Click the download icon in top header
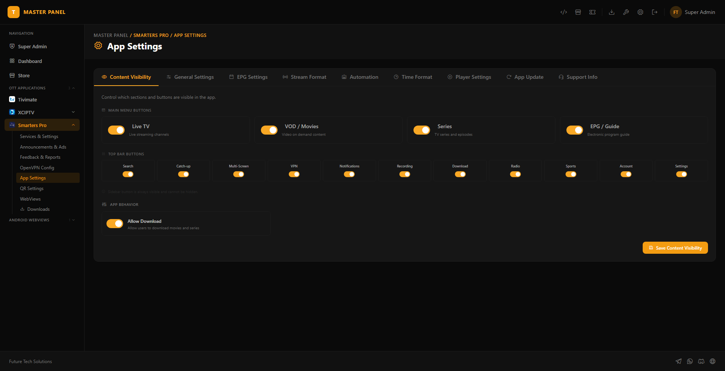The width and height of the screenshot is (725, 371). [x=612, y=12]
